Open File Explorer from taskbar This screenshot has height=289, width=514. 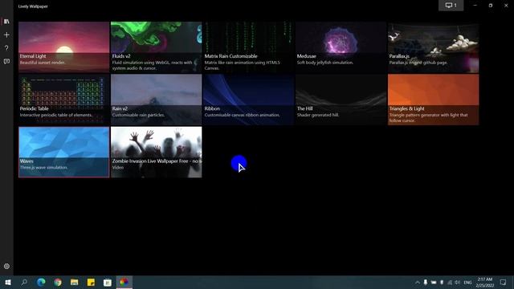pyautogui.click(x=75, y=282)
